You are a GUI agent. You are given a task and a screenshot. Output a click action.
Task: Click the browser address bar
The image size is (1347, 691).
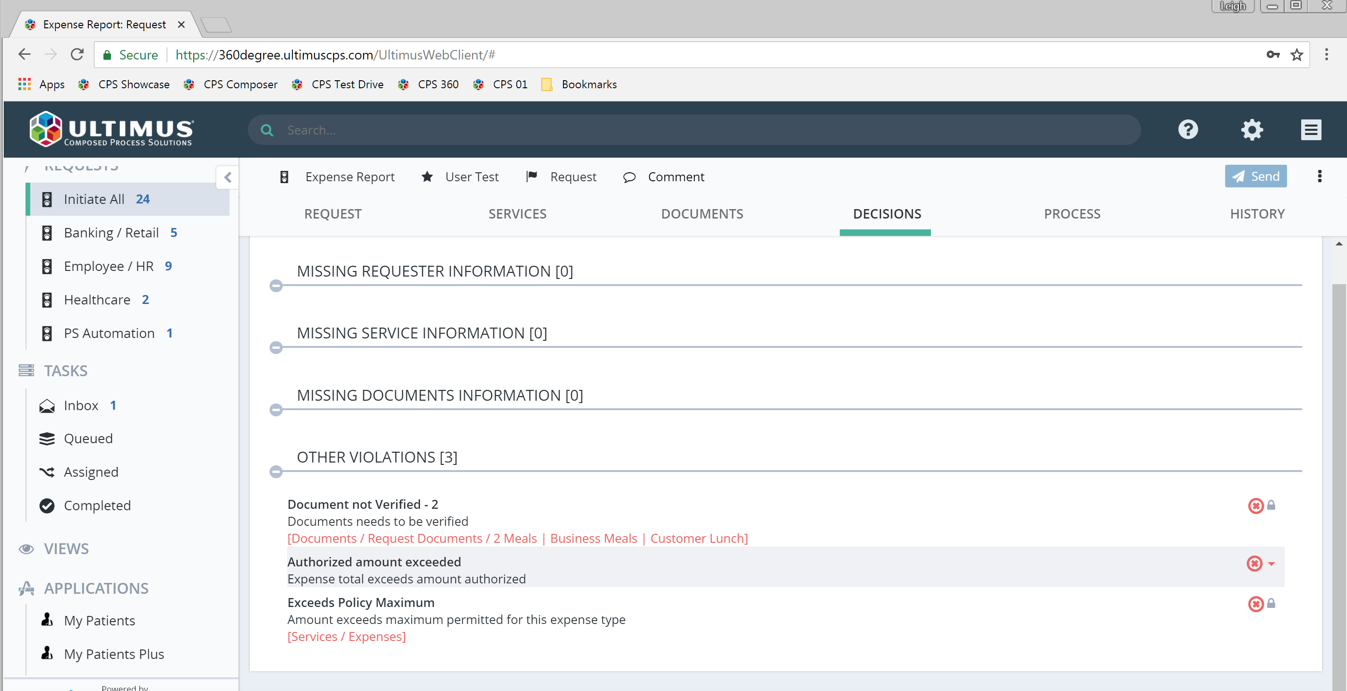(701, 54)
